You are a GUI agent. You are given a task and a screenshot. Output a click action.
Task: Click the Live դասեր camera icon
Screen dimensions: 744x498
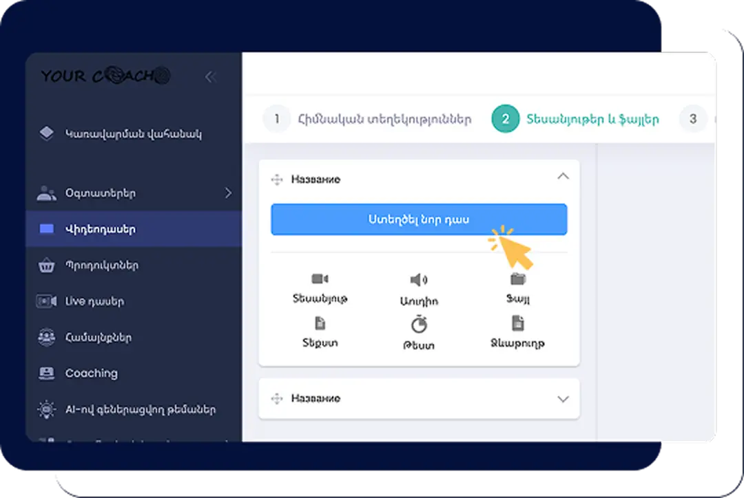click(x=47, y=301)
